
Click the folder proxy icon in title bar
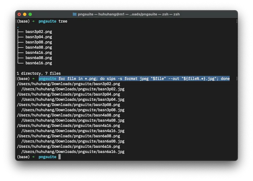click(x=75, y=14)
